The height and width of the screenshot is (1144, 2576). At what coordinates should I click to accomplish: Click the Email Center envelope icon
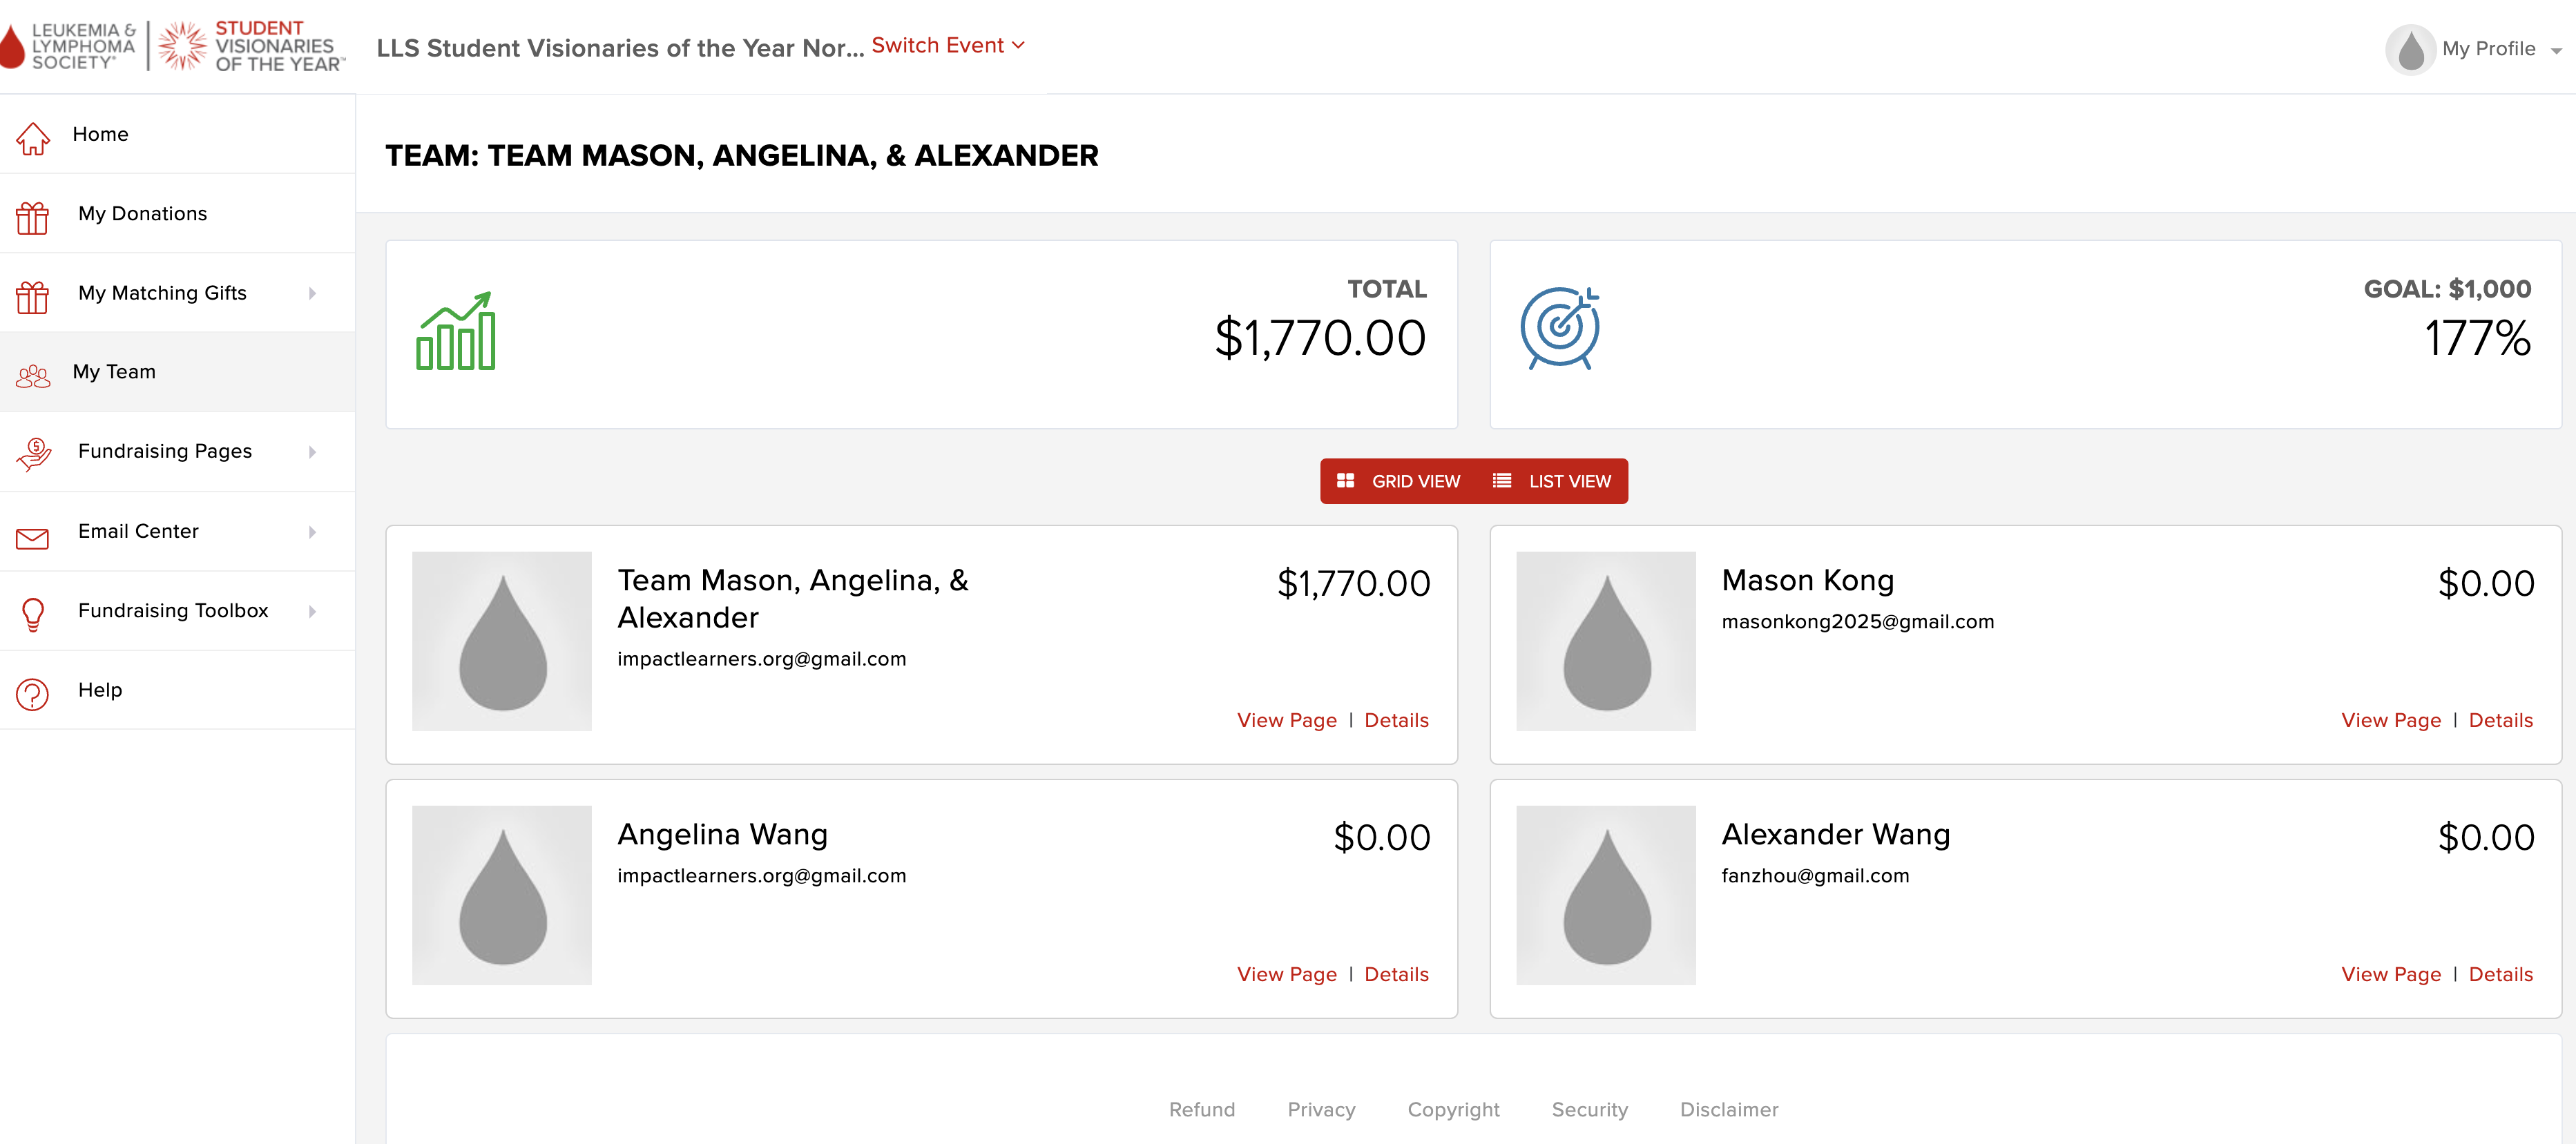(x=33, y=539)
